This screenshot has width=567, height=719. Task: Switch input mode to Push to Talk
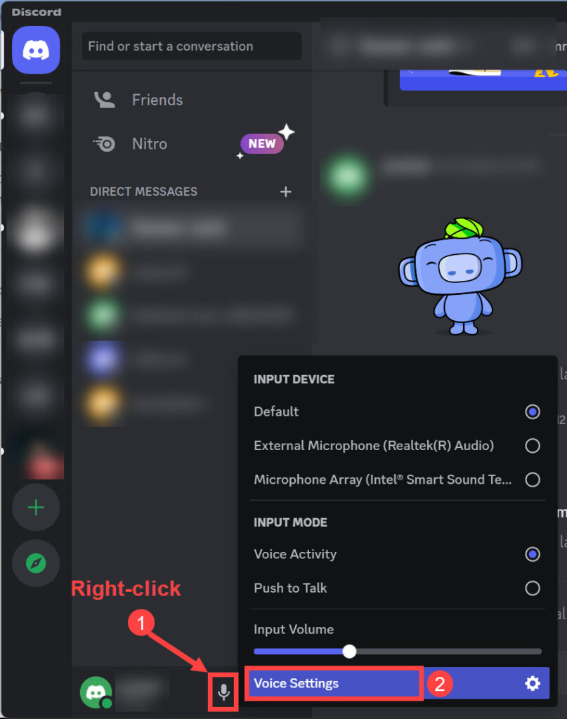397,588
